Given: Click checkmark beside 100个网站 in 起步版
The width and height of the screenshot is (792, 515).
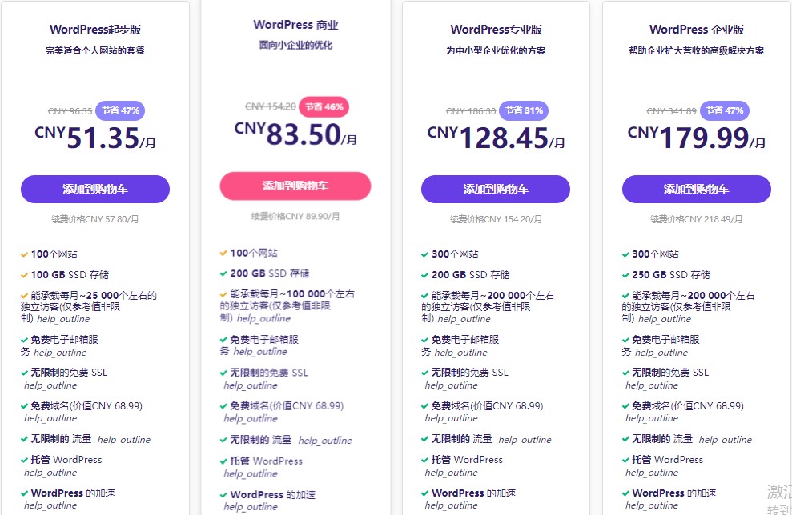Looking at the screenshot, I should coord(25,254).
